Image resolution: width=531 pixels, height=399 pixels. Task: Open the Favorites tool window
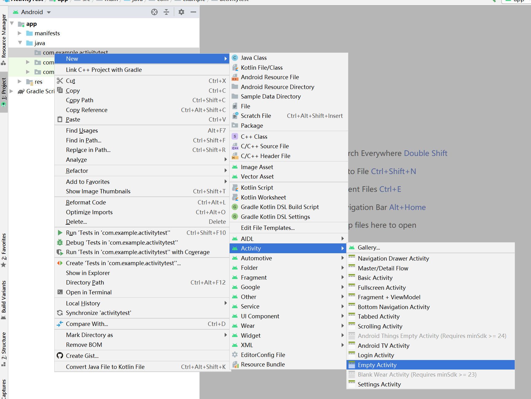pos(4,246)
